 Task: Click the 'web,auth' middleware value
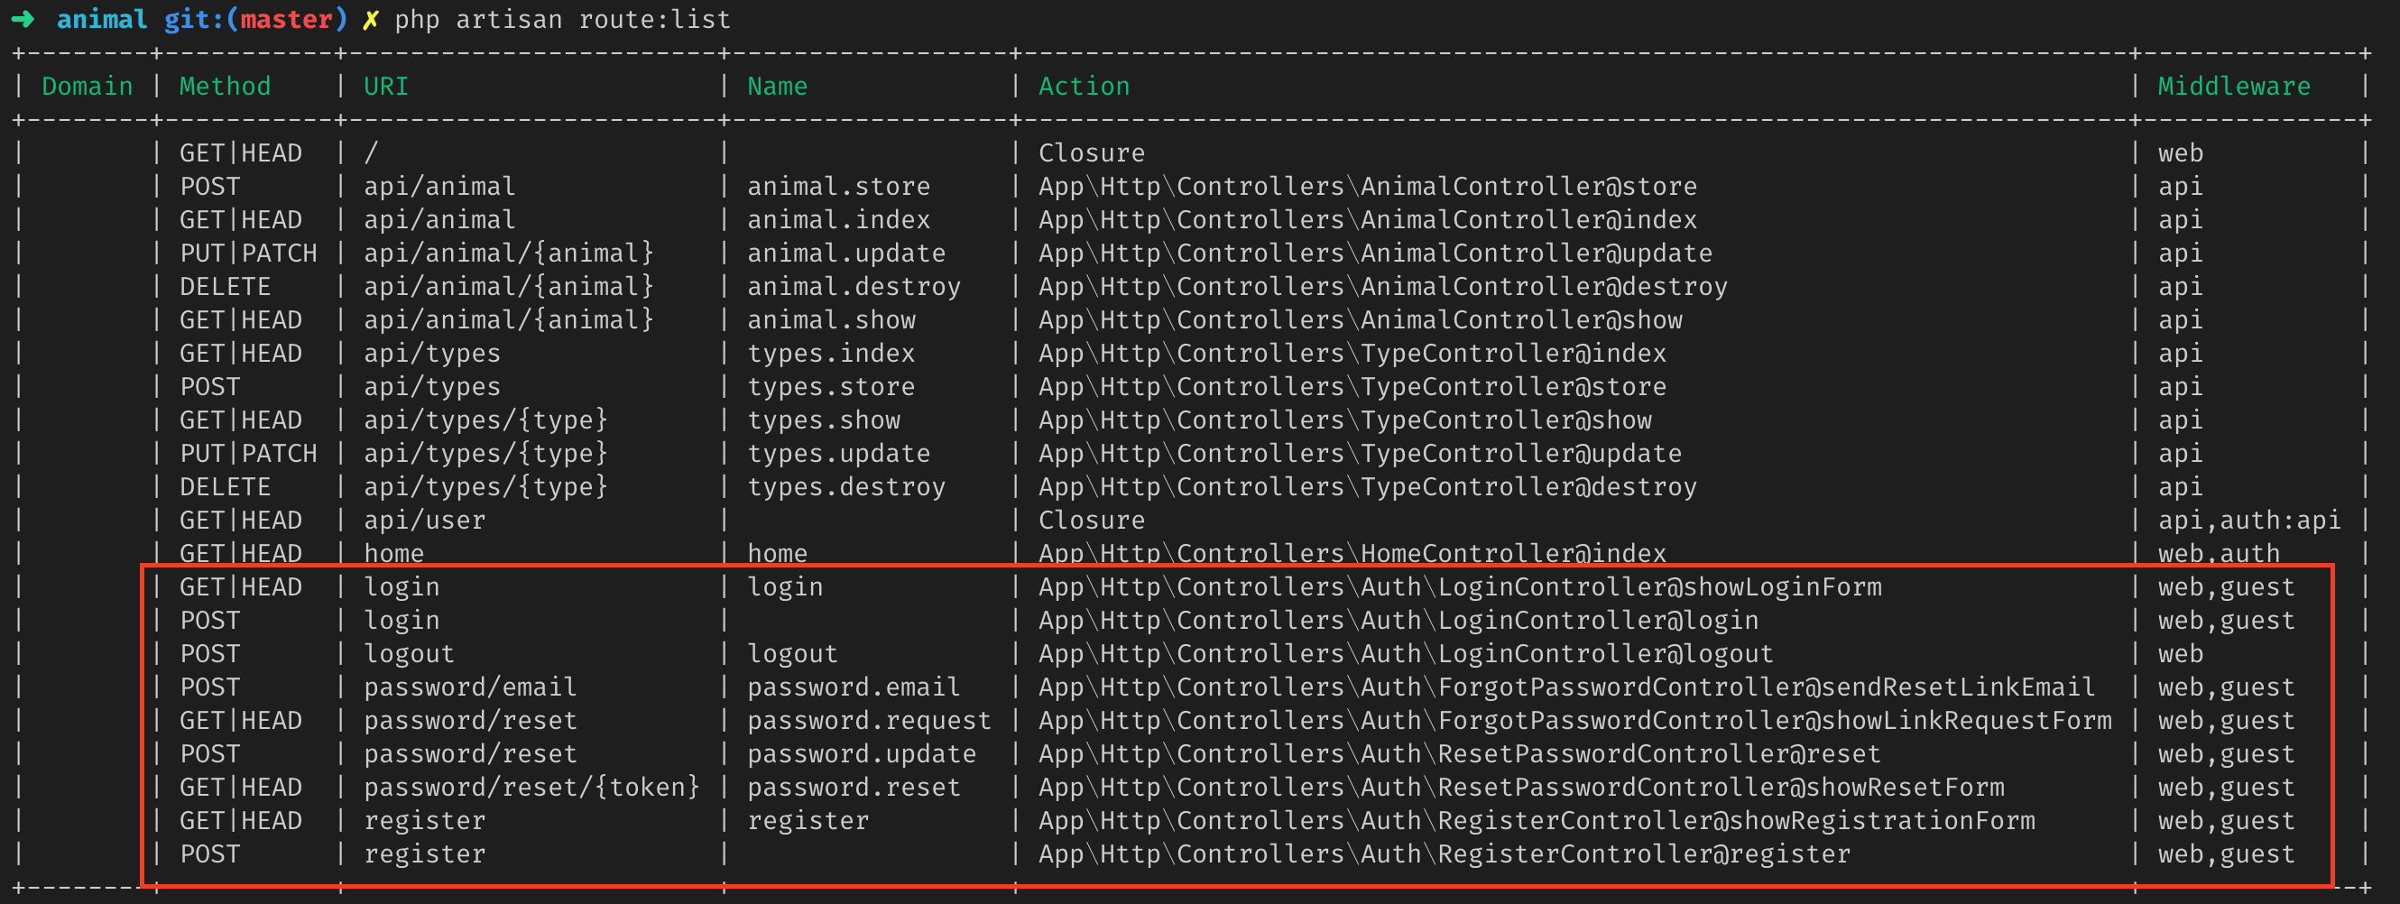(x=2219, y=554)
